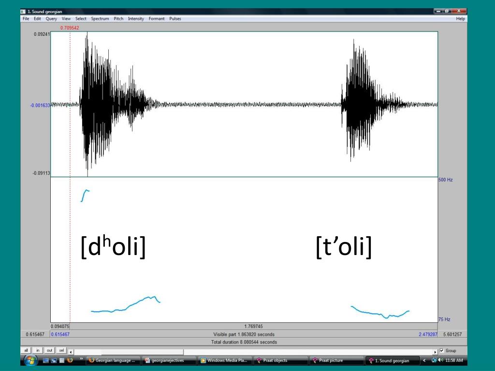495x371 pixels.
Task: Open the Pulses menu
Action: (175, 19)
